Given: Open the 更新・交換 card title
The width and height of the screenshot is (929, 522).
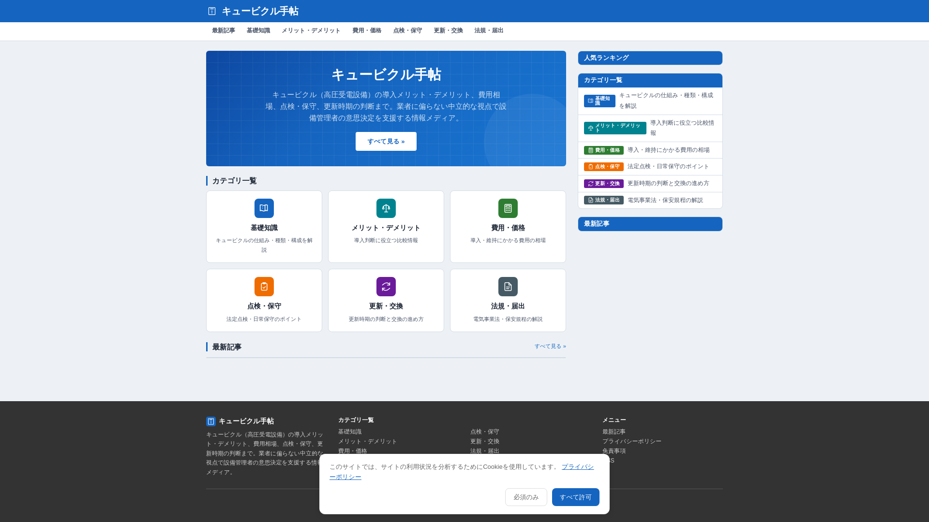Looking at the screenshot, I should (386, 306).
